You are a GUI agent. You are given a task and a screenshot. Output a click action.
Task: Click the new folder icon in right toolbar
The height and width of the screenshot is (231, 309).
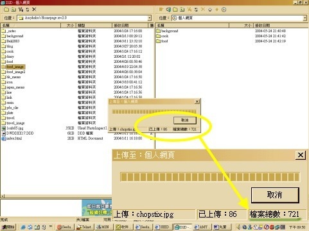[x=175, y=10]
